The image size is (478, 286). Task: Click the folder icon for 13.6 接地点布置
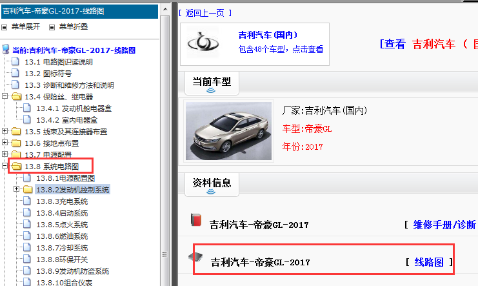click(x=16, y=143)
